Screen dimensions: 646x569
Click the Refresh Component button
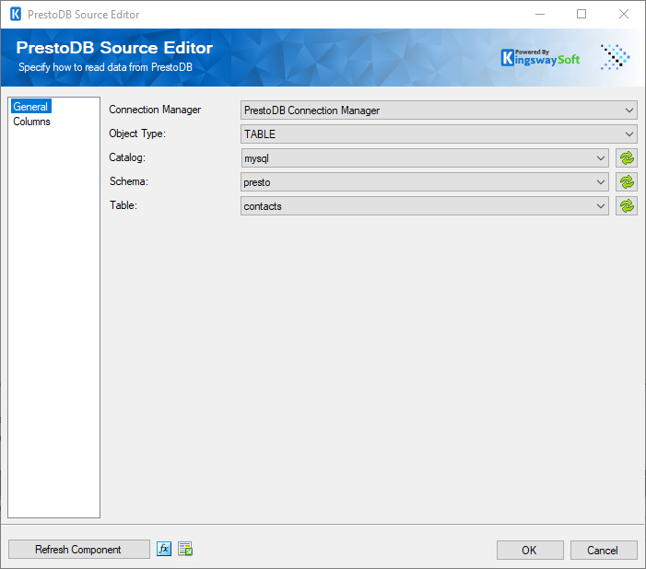78,550
